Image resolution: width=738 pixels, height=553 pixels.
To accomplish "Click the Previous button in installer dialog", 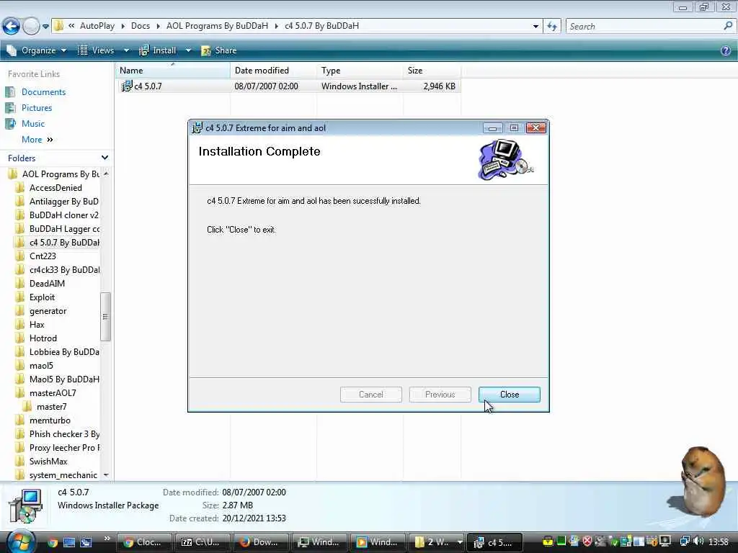I will 440,395.
